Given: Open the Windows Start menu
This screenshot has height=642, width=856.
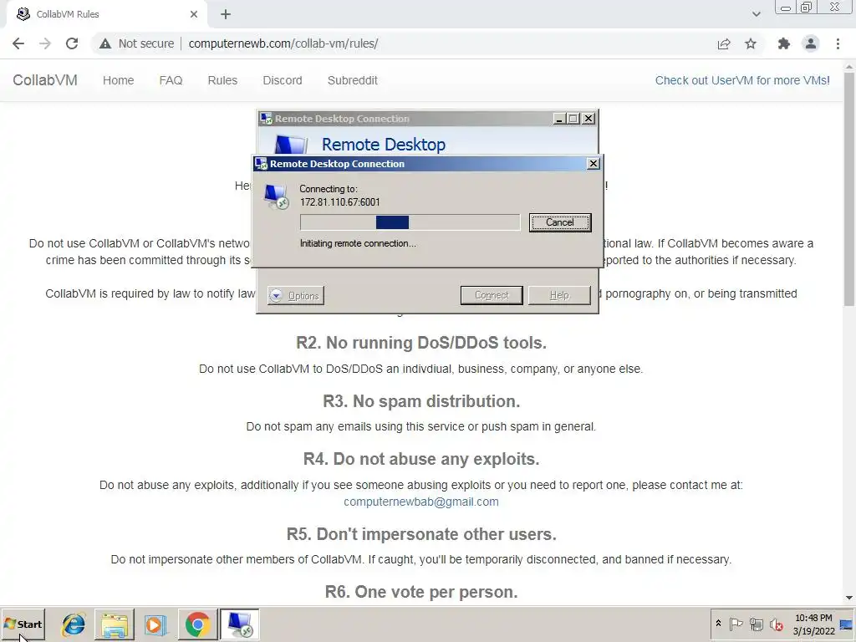Looking at the screenshot, I should point(23,624).
